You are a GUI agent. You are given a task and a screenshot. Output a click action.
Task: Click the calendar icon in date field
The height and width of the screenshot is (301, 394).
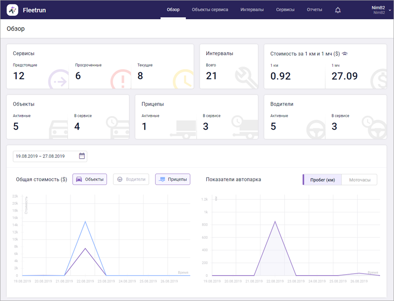pos(82,156)
